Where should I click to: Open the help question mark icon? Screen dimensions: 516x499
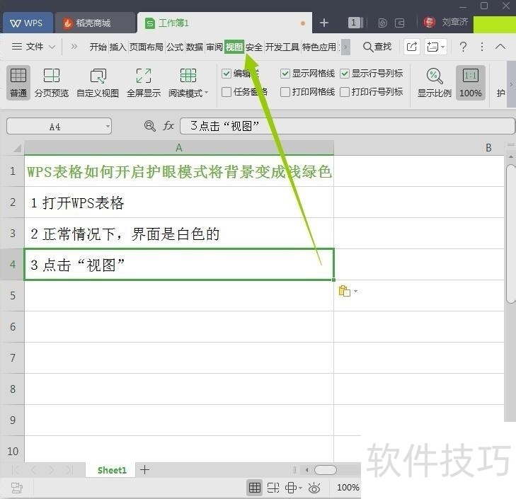pos(463,47)
